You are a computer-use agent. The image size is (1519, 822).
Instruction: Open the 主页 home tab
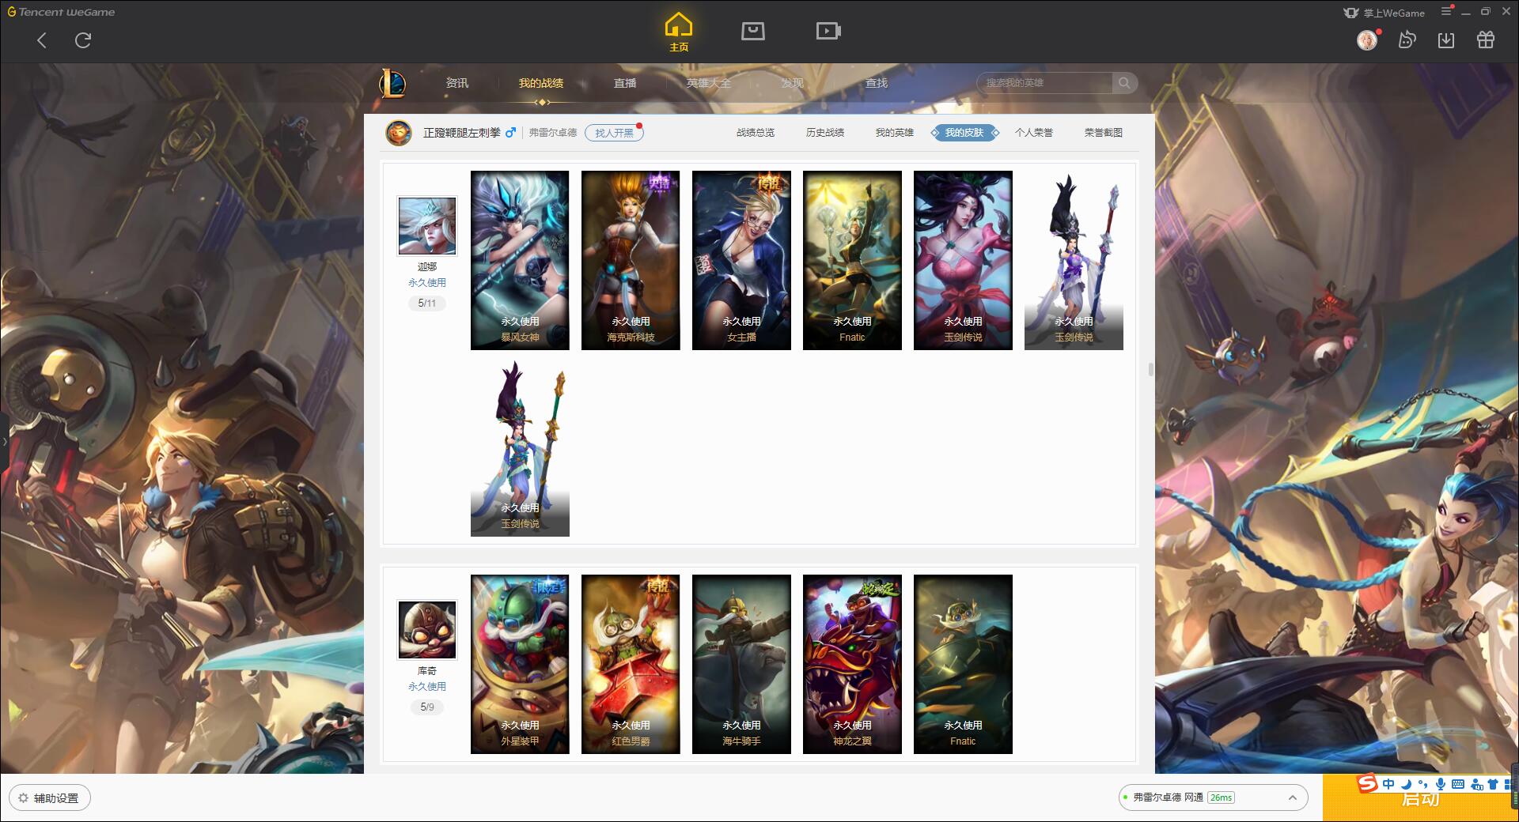click(678, 32)
